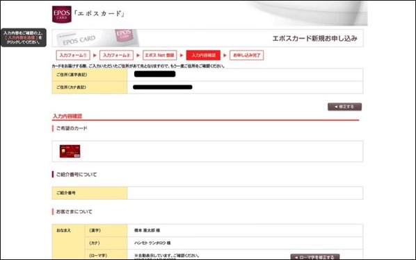
Task: Select the エポス Net 登録 step
Action: (x=159, y=55)
